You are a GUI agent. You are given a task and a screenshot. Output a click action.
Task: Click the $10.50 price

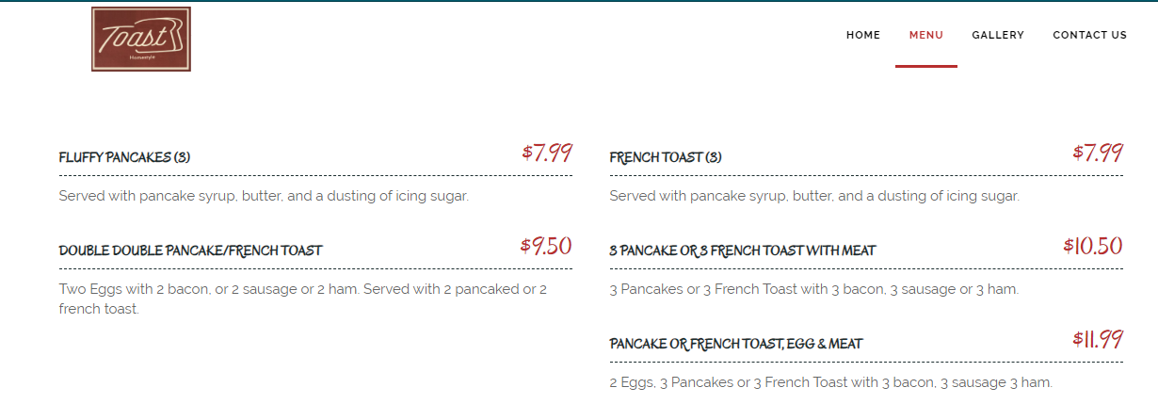pos(1093,246)
